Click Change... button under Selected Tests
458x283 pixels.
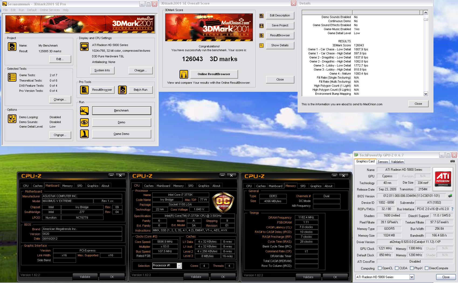tap(60, 100)
